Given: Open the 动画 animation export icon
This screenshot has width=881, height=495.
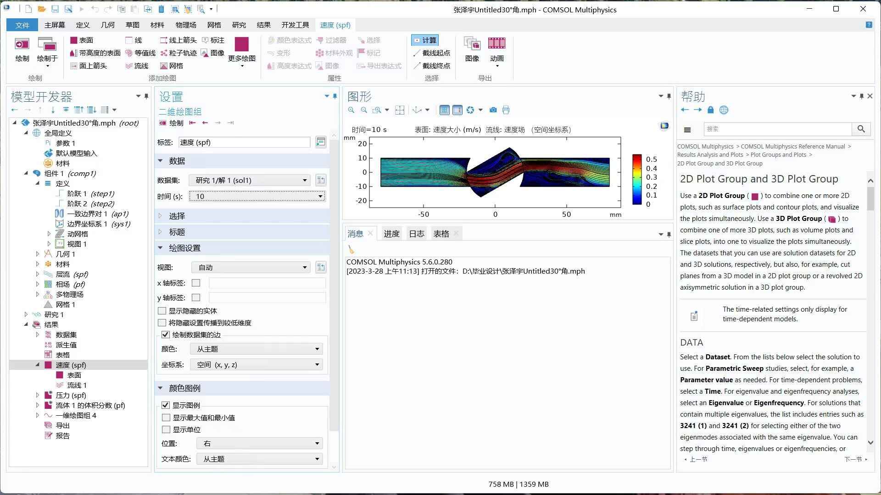Looking at the screenshot, I should (x=496, y=44).
